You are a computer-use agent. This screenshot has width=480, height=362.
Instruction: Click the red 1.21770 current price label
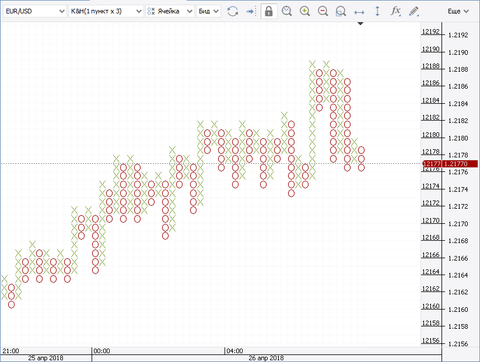[x=460, y=164]
